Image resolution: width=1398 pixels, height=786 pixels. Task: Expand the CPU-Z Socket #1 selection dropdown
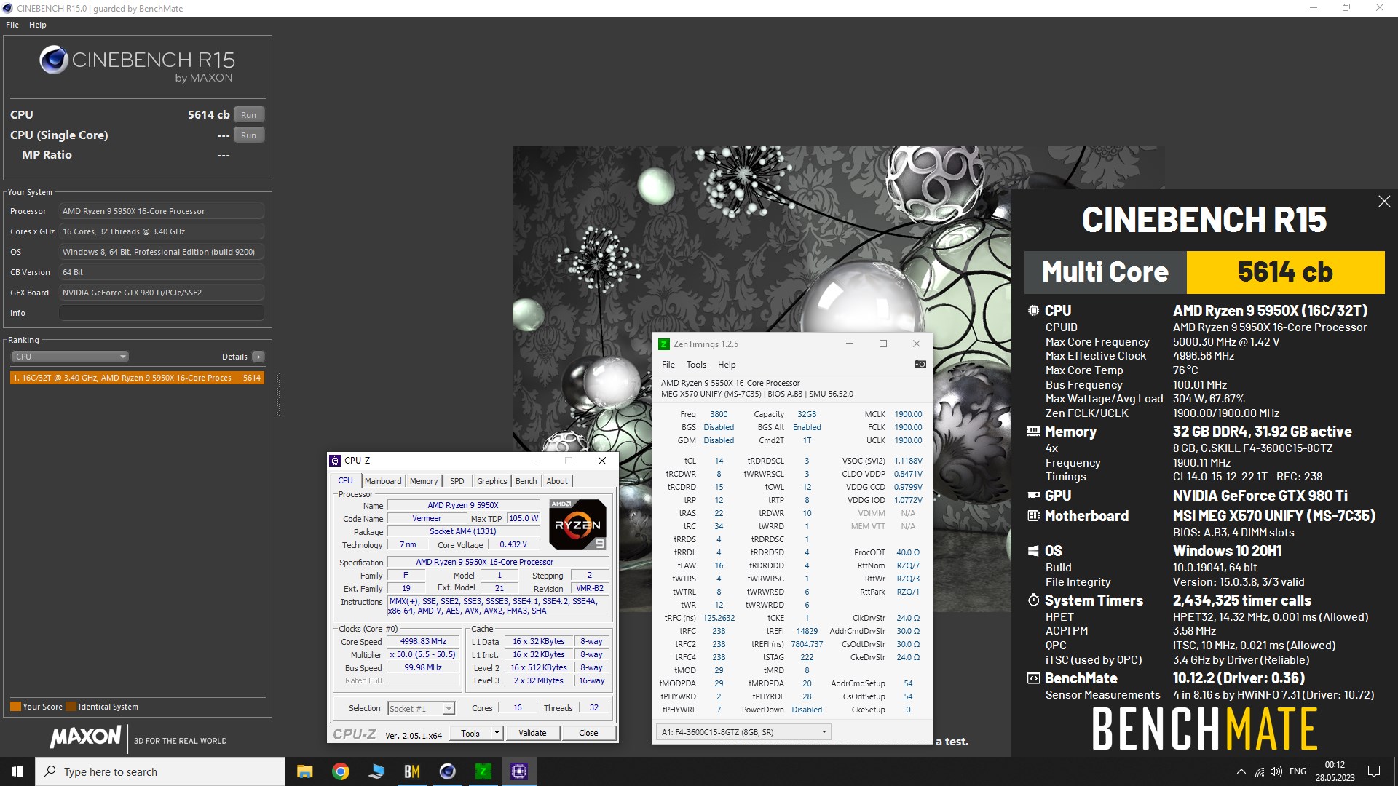[421, 708]
